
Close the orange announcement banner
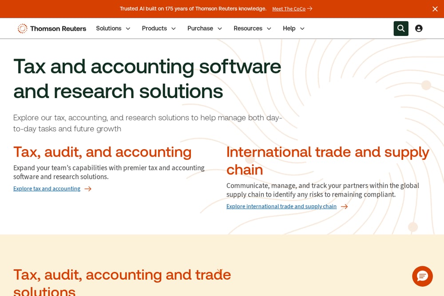coord(435,9)
